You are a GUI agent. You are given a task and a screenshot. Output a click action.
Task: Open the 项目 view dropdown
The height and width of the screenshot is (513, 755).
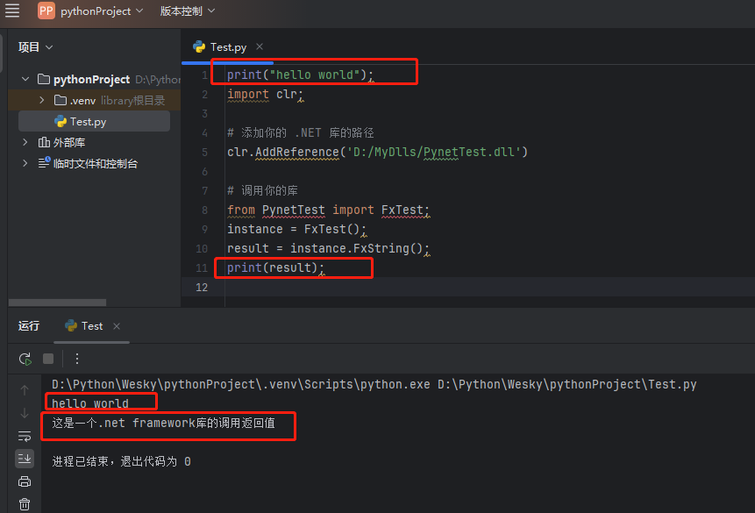click(36, 47)
